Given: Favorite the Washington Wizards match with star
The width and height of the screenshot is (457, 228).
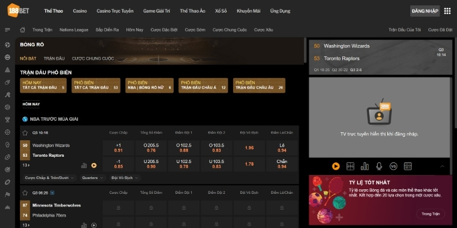Looking at the screenshot, I should (25, 132).
